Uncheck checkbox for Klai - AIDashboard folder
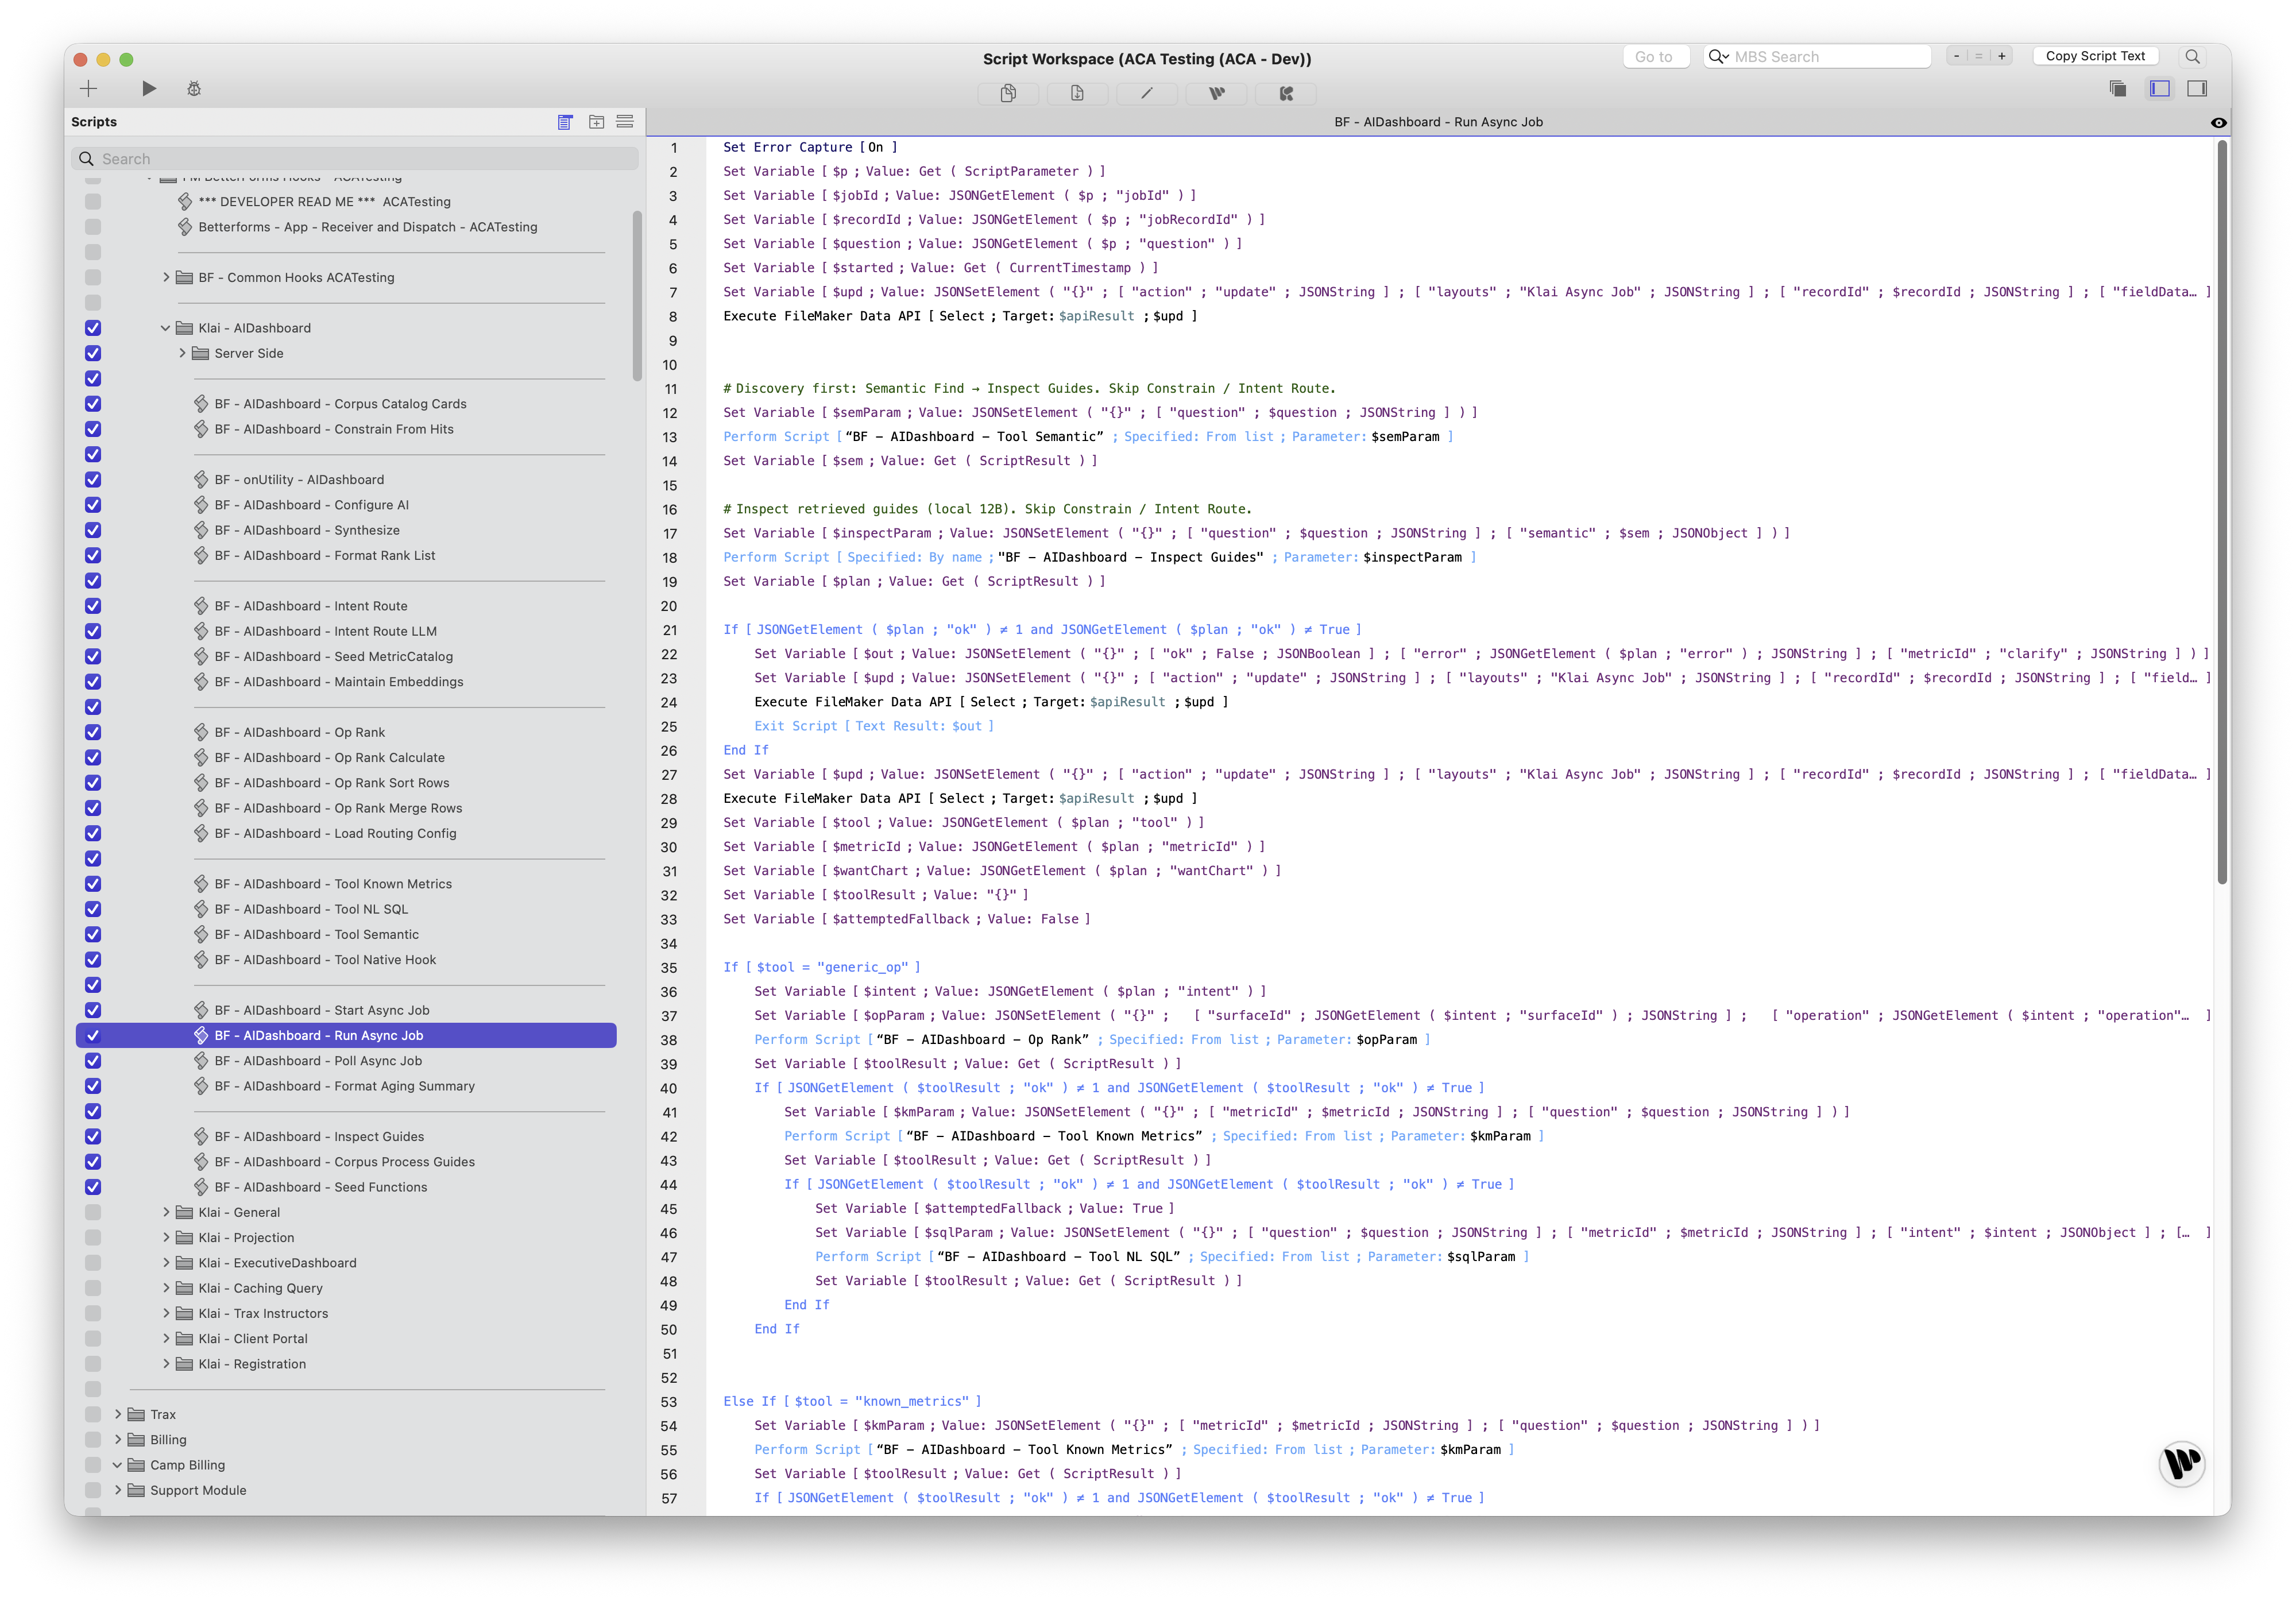This screenshot has width=2296, height=1601. (93, 328)
